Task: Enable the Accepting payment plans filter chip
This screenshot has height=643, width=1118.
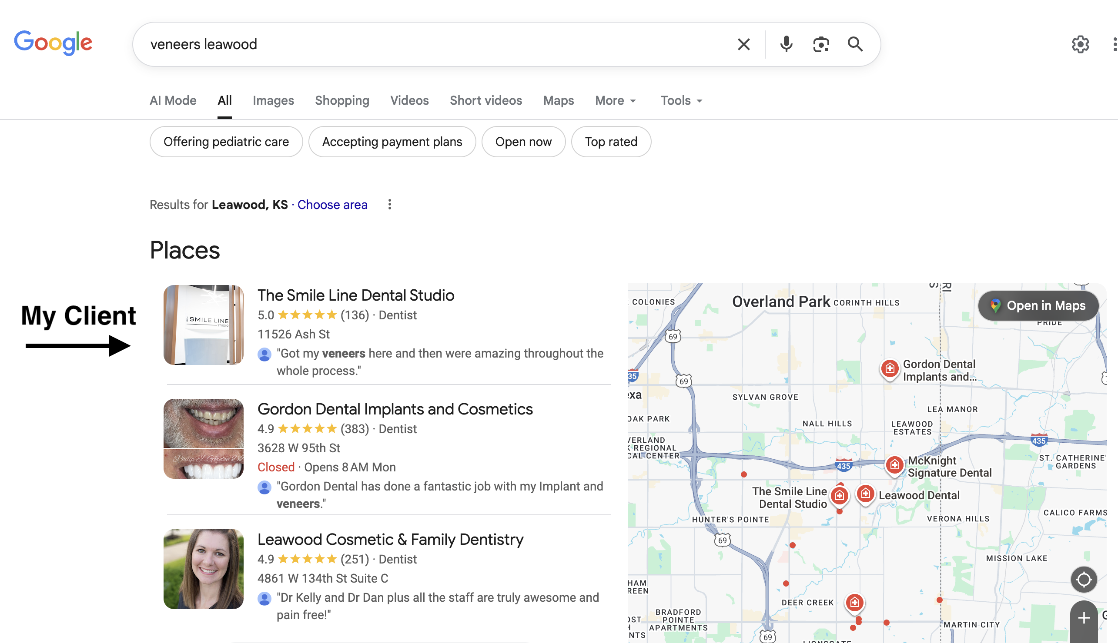Action: pos(392,142)
